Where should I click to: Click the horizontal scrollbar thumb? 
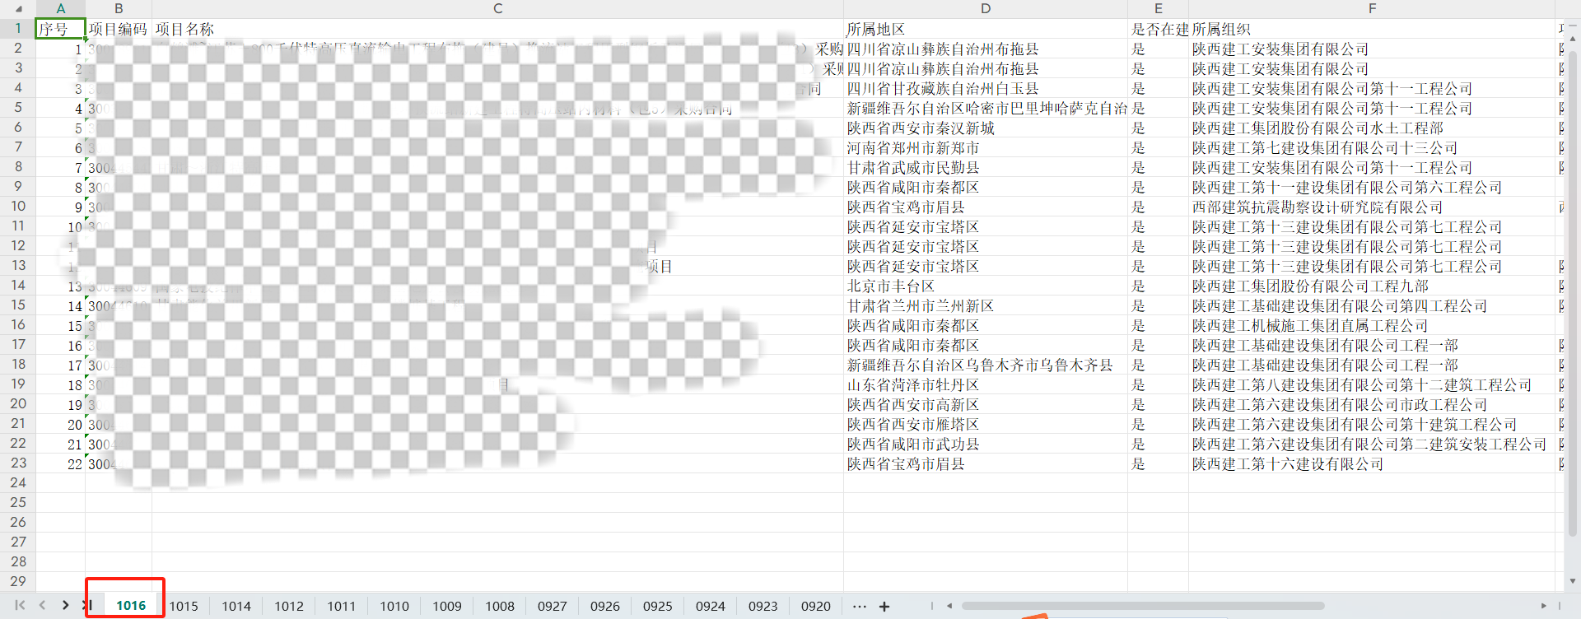[1143, 606]
